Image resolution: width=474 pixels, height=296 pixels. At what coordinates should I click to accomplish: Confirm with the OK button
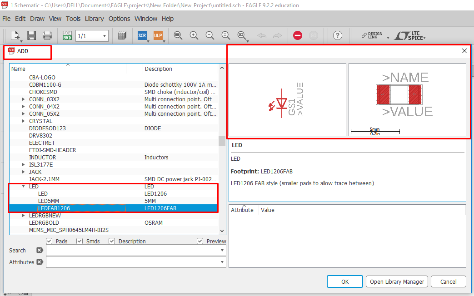(x=345, y=281)
